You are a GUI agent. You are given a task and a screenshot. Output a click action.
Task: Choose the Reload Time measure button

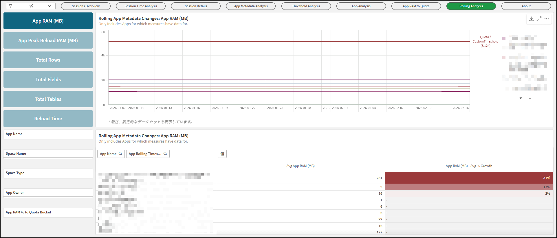pyautogui.click(x=48, y=119)
